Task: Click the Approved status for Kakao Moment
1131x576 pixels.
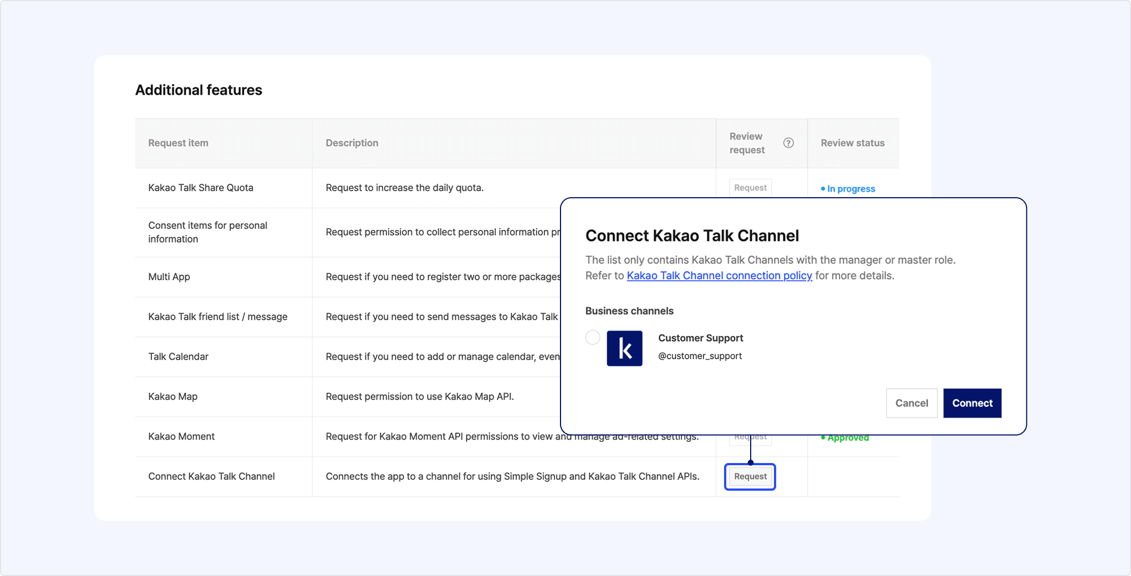Action: click(848, 438)
